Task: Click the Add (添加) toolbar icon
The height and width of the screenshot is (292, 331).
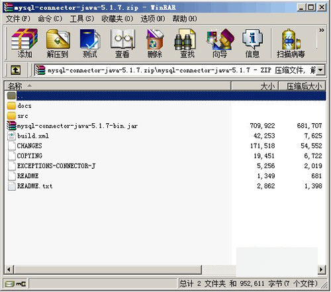Action: pos(24,43)
